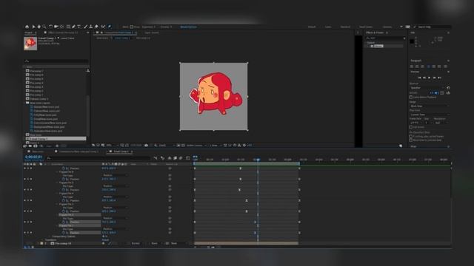Toggle include audio button in Preview panel
This screenshot has height=266, width=474.
pos(436,93)
